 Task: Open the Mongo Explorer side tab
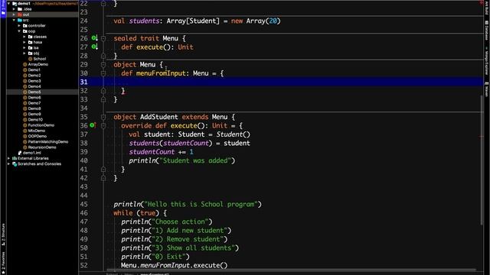pos(487,61)
